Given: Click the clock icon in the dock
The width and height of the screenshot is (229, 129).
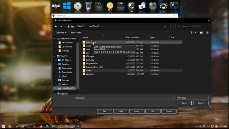Looking at the screenshot, I should pos(78,6).
